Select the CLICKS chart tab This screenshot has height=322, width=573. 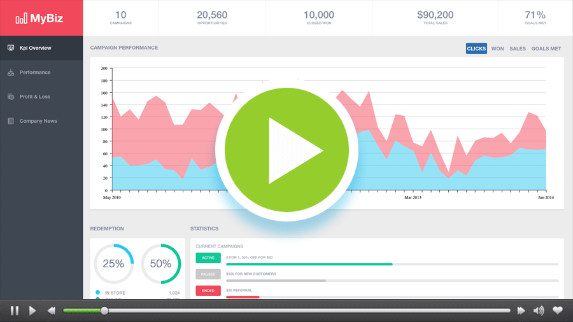coord(476,48)
